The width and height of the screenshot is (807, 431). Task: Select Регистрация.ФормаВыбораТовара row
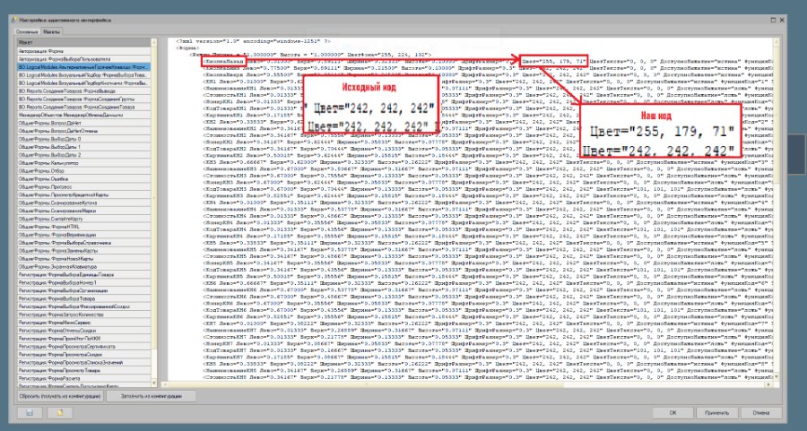tap(84, 298)
